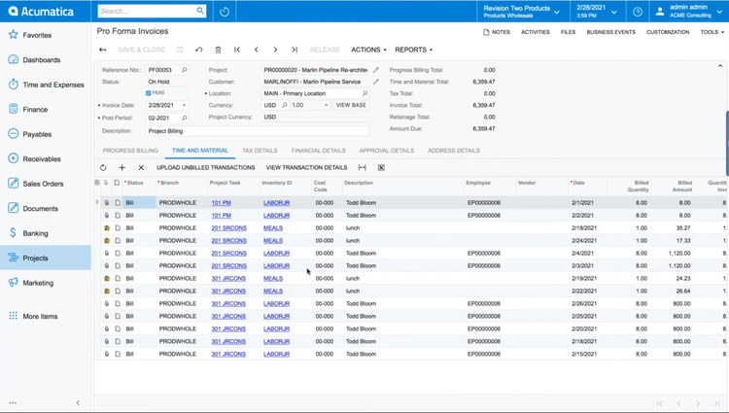This screenshot has width=729, height=413.
Task: Edit the Project with pencil icon
Action: click(x=376, y=70)
